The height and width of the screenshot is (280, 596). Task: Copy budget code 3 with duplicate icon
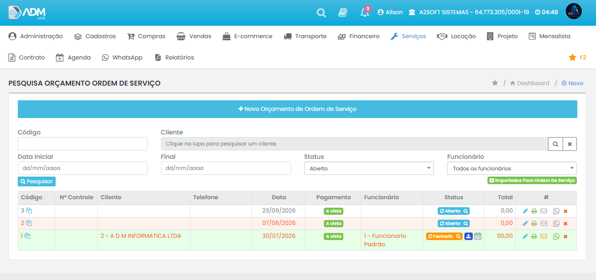click(29, 211)
